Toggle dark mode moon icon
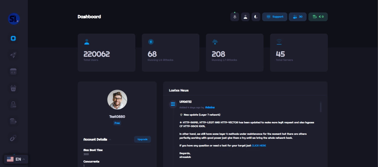Viewport: 378px width, 167px height. point(256,17)
